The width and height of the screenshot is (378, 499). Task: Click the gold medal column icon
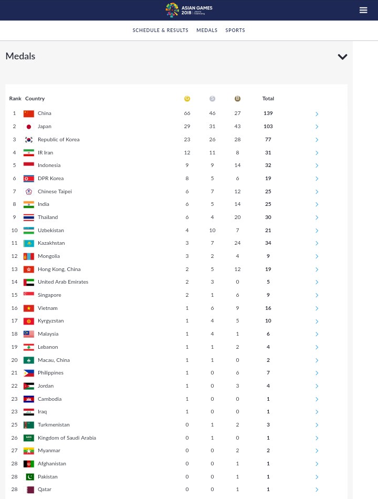click(187, 99)
